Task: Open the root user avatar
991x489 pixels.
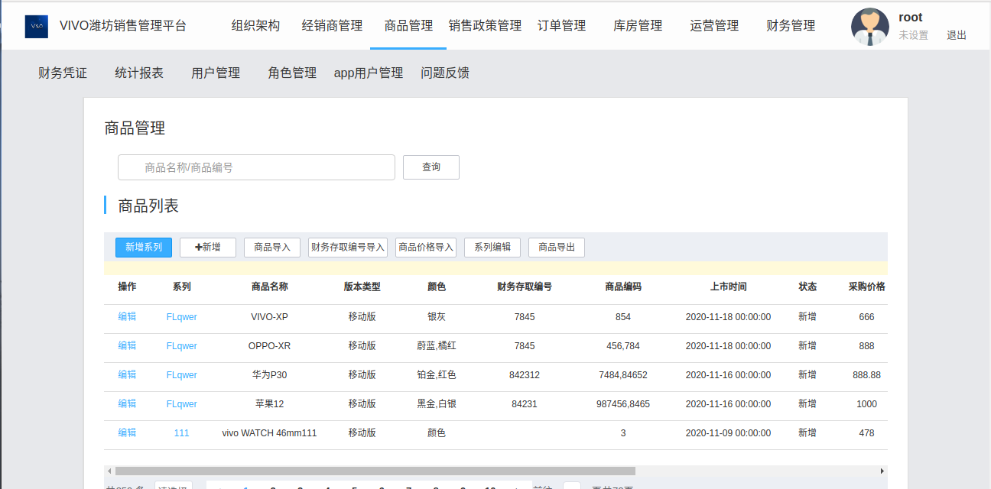Action: [869, 27]
